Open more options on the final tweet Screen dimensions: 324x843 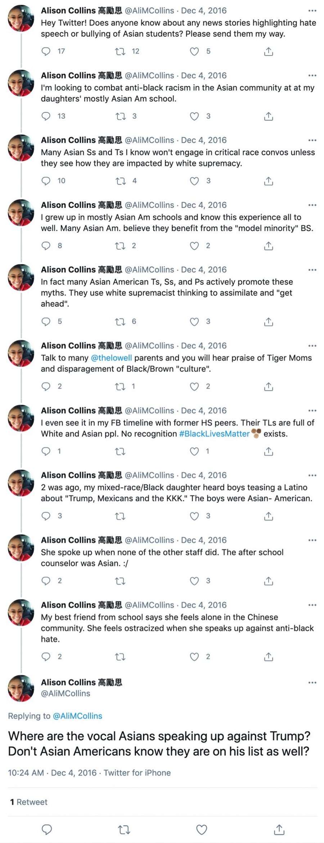pyautogui.click(x=312, y=683)
